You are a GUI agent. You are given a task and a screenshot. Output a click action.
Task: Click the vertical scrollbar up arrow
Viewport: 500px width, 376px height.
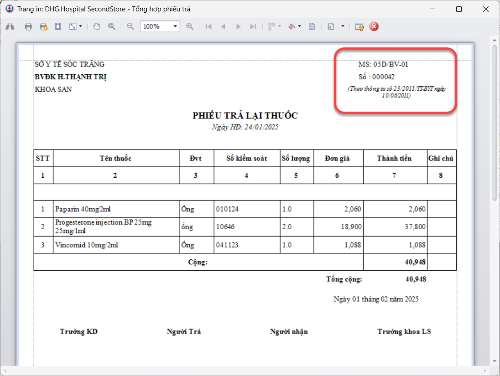click(494, 41)
